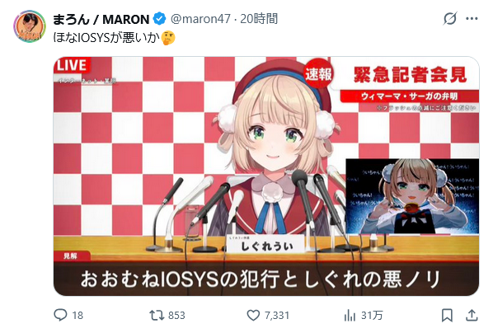493x333 pixels.
Task: Click the blue verified badge
Action: (159, 19)
